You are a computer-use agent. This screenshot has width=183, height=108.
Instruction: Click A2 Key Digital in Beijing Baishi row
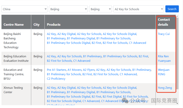coord(66,34)
